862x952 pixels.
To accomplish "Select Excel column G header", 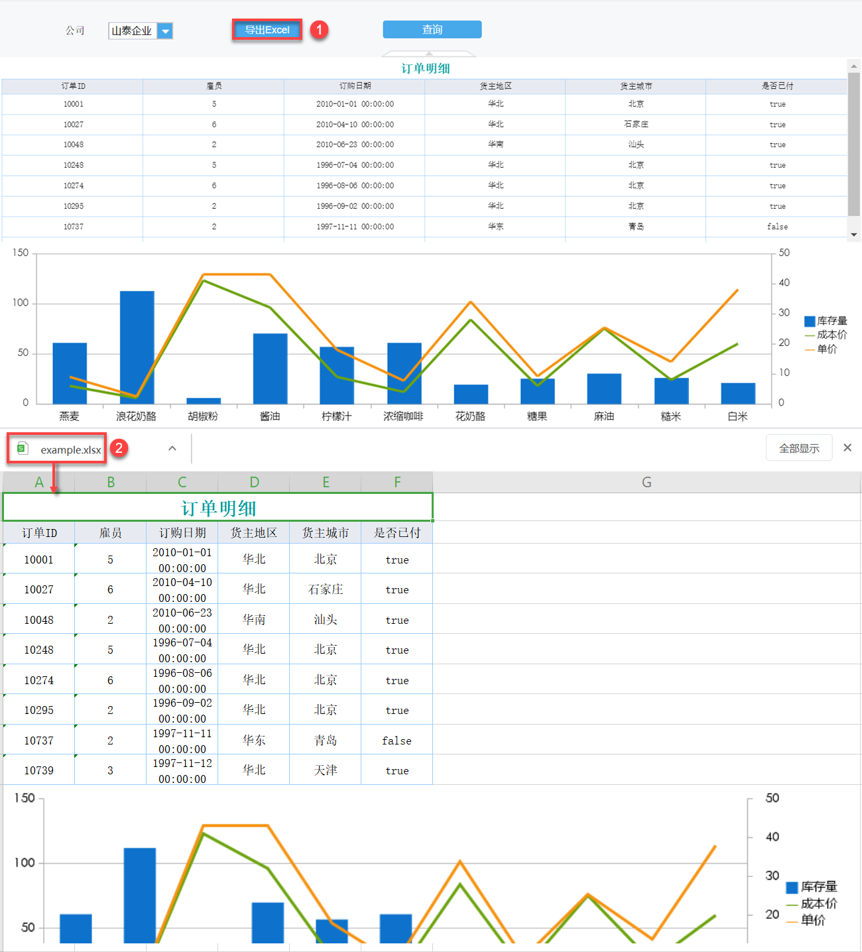I will click(x=646, y=482).
